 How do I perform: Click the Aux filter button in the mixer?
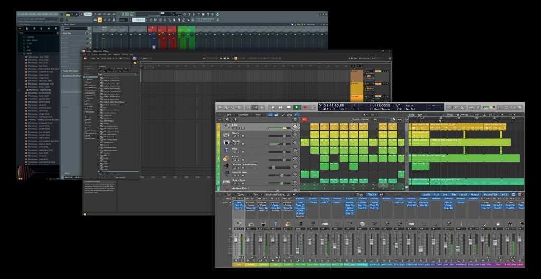pyautogui.click(x=445, y=194)
